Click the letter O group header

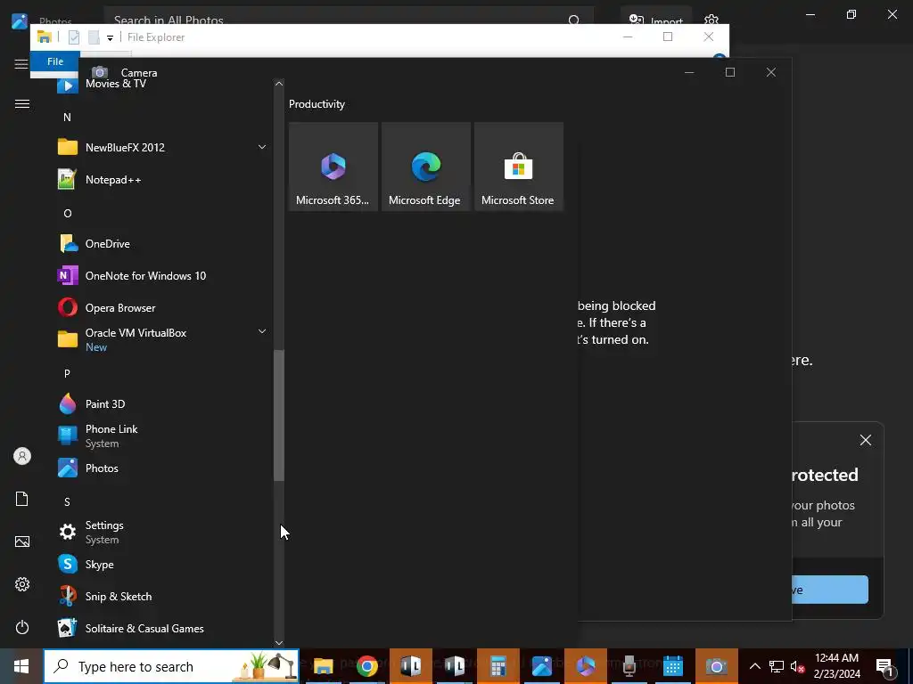point(68,214)
